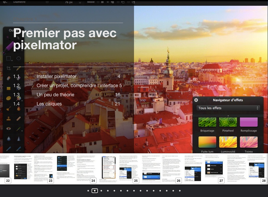Adjust the Diamètre slider knob

(x=47, y=2)
